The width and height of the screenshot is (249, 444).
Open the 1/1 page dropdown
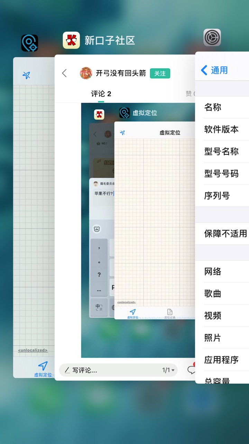(168, 370)
